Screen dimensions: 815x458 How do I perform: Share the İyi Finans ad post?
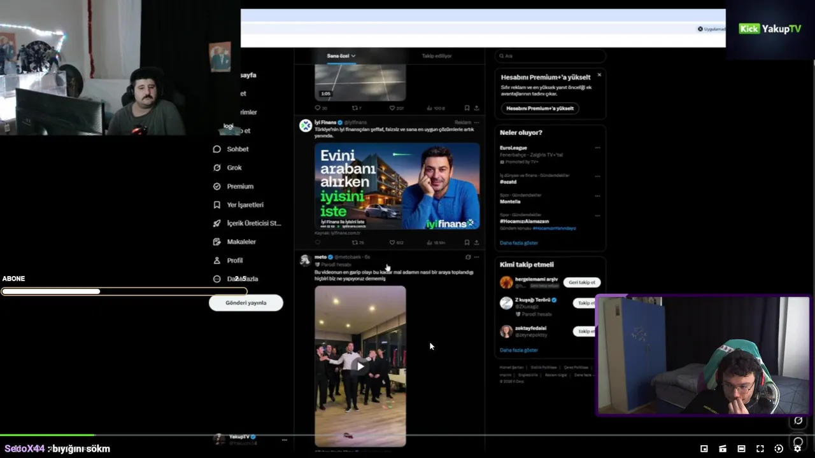click(476, 242)
